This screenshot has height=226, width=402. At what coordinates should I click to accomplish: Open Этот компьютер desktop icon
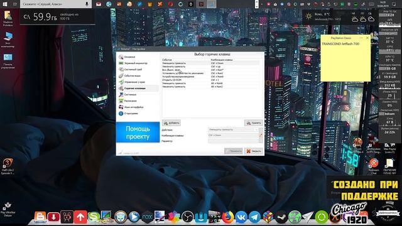coord(8,40)
